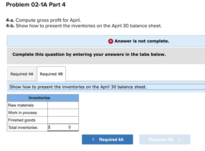205x151 pixels.
Task: Click the dotted instruction box about April 30
Action: (x=107, y=87)
